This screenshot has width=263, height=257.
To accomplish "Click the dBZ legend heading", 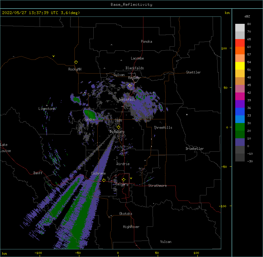I will tap(247, 16).
